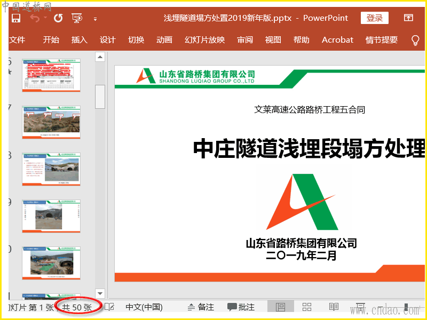Click 中文(中国) language indicator

[x=144, y=307]
